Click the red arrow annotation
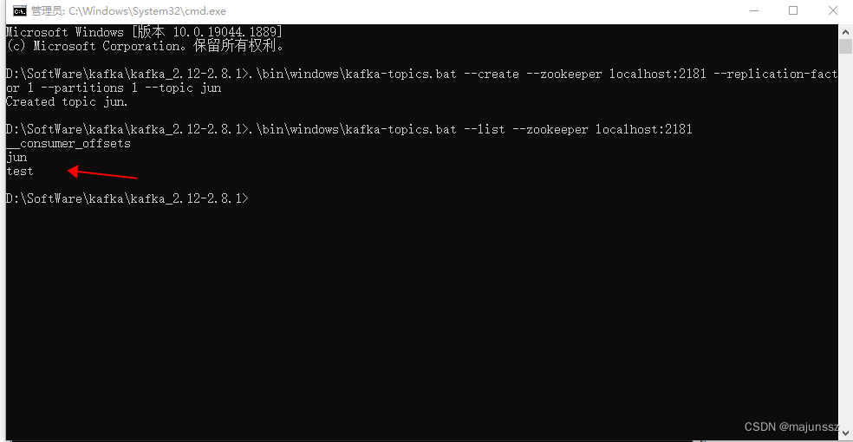Viewport: 853px width, 442px height. pyautogui.click(x=102, y=173)
